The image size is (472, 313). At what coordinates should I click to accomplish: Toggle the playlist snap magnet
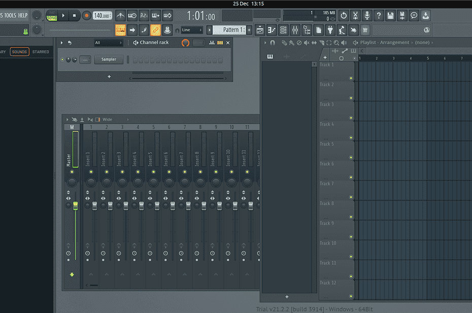click(x=273, y=43)
